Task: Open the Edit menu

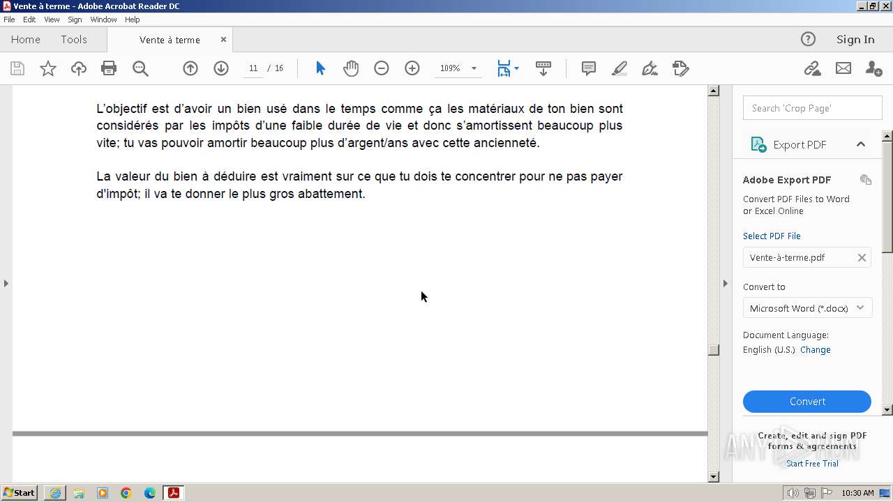Action: [29, 20]
